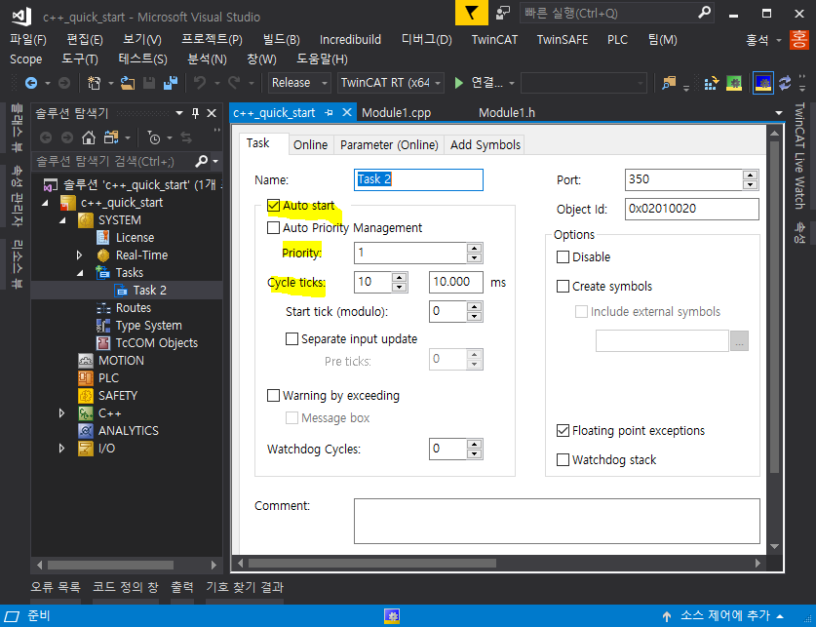Collapse the Tasks tree node
The height and width of the screenshot is (627, 816).
(80, 273)
